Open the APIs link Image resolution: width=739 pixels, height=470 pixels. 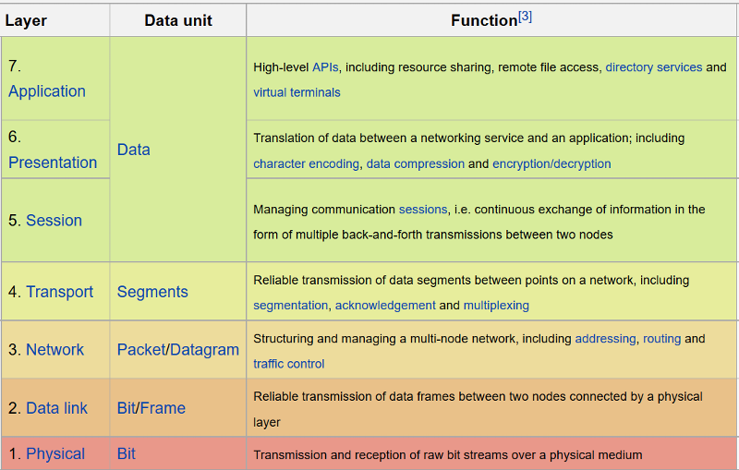325,67
